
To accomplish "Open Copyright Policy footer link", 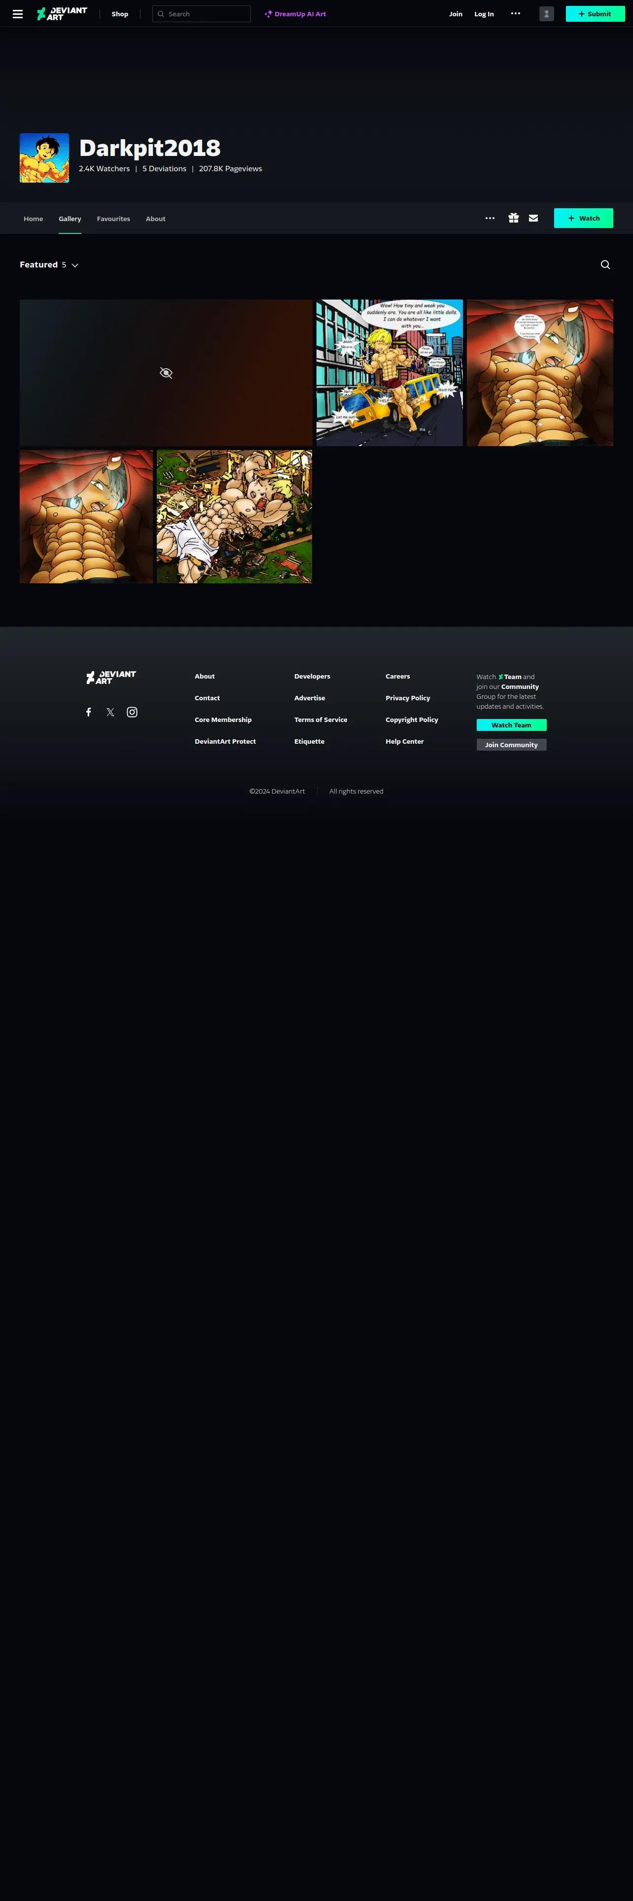I will 412,720.
